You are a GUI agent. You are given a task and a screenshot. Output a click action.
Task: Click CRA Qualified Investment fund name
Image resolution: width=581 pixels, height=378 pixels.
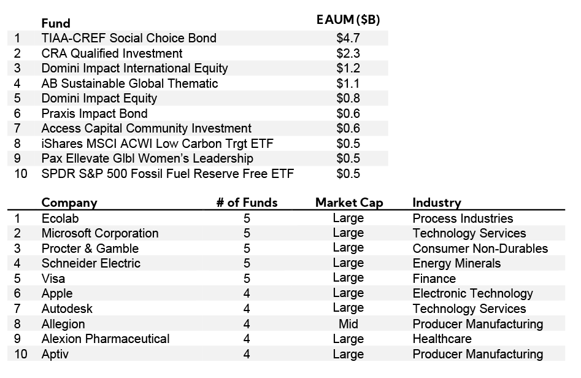[112, 53]
